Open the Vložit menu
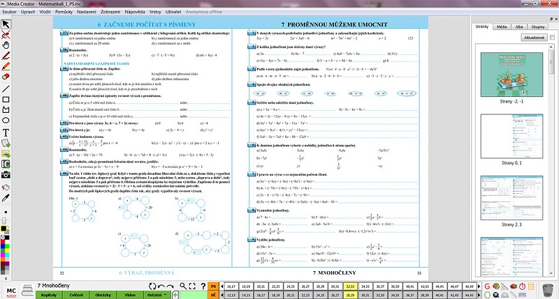This screenshot has height=299, width=559. coord(45,12)
